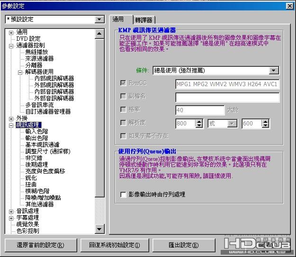Expand the 通用 tree node
Screen dimensions: 296x257
[x=11, y=33]
